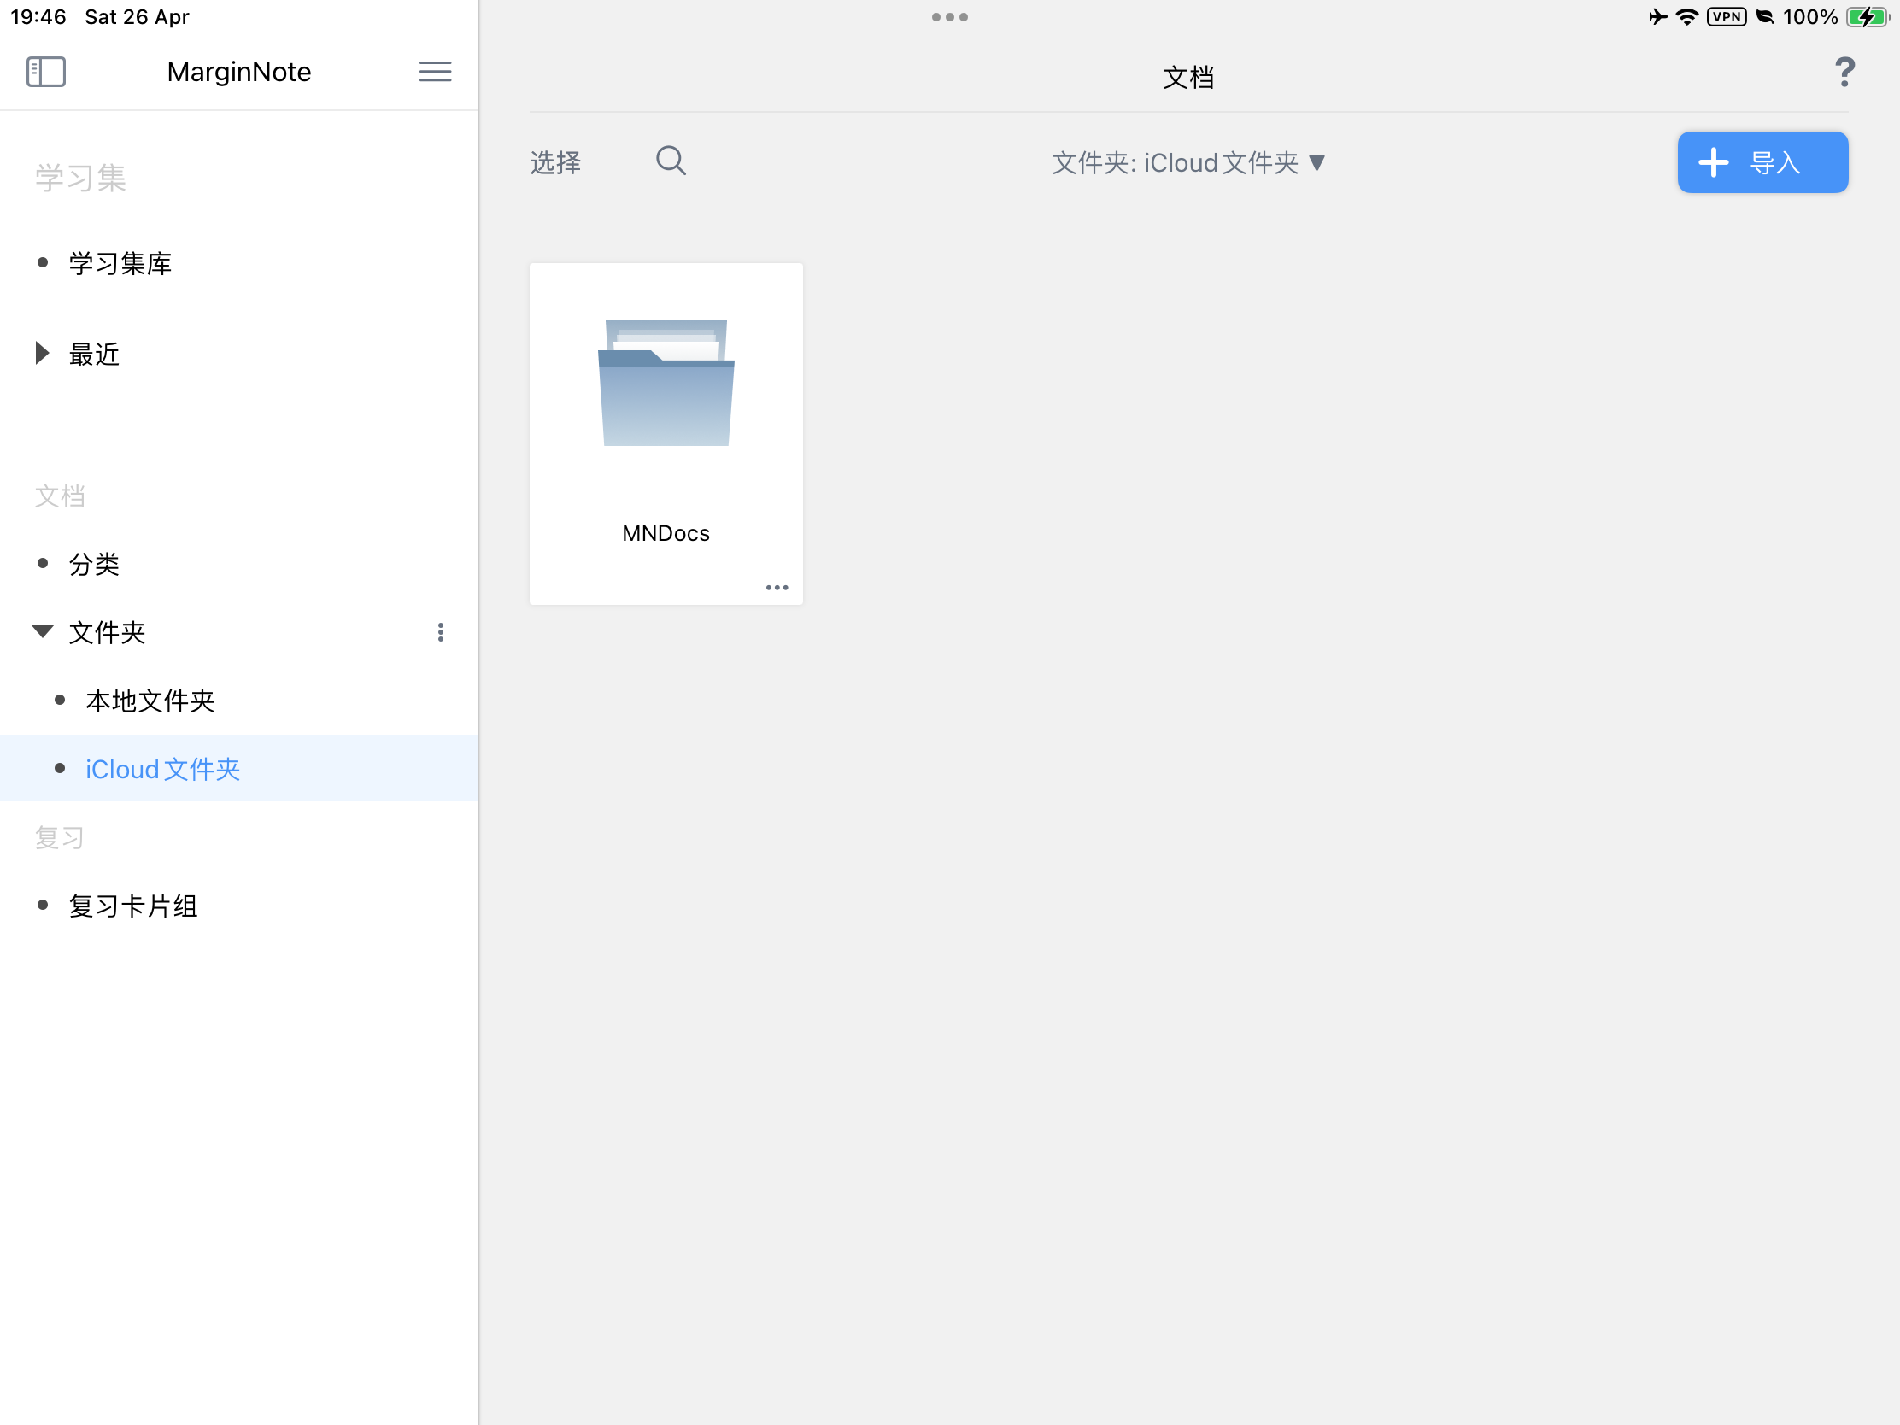Select iCloud文件夹 in sidebar
The height and width of the screenshot is (1425, 1900).
click(x=239, y=768)
